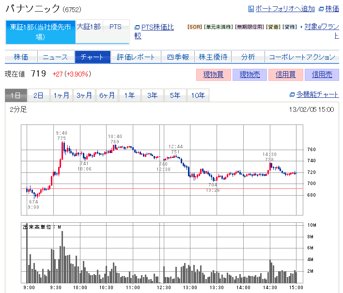Select the チャート tab
343x293 pixels.
click(x=93, y=57)
